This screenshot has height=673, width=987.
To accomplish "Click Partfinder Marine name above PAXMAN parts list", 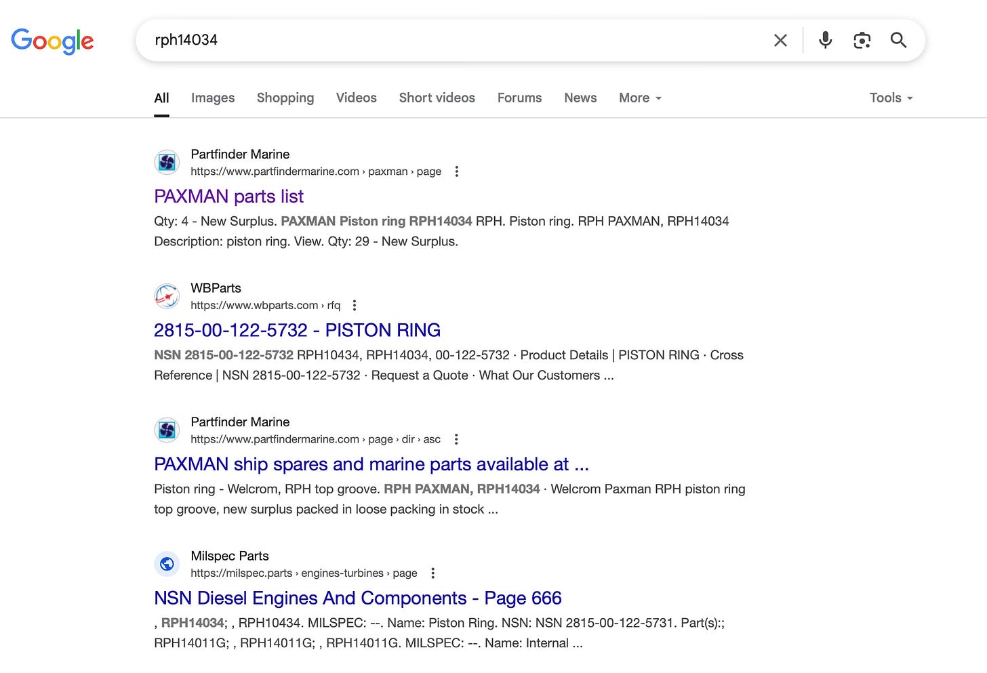I will [240, 154].
